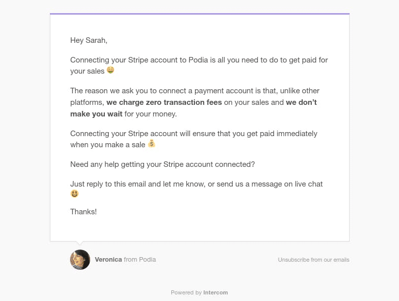Image resolution: width=399 pixels, height=301 pixels.
Task: Click the Unsubscribe from our emails link
Action: tap(313, 260)
